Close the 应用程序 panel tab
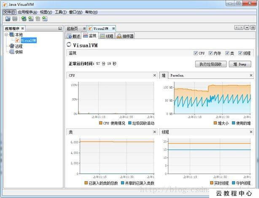Screen dimensions: 259x198 click(23, 28)
